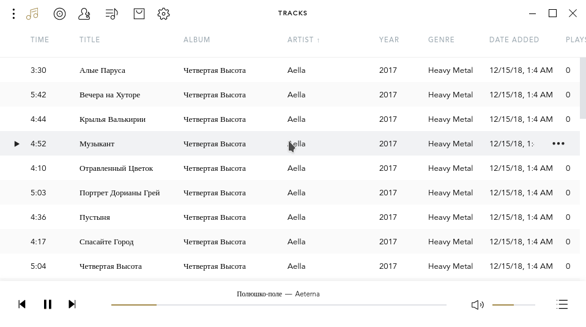Sort by the TITLE column header
Viewport: 586px width, 327px height.
(90, 40)
